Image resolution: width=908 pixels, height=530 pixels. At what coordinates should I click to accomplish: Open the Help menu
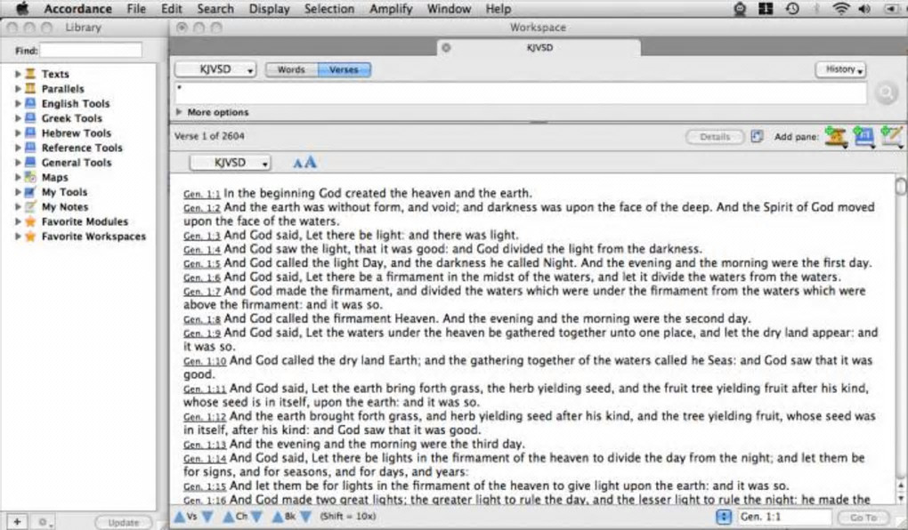(x=498, y=9)
